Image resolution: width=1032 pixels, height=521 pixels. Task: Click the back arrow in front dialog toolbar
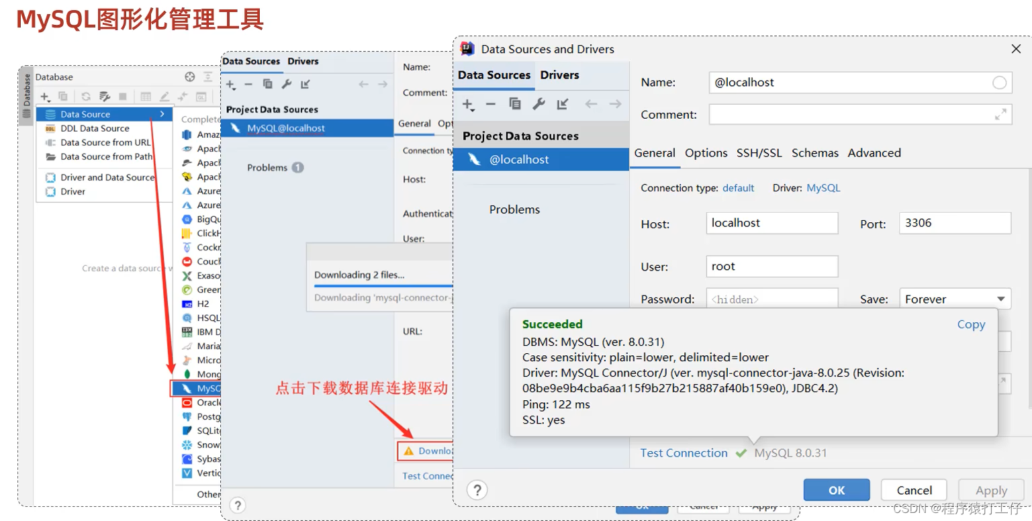[591, 104]
